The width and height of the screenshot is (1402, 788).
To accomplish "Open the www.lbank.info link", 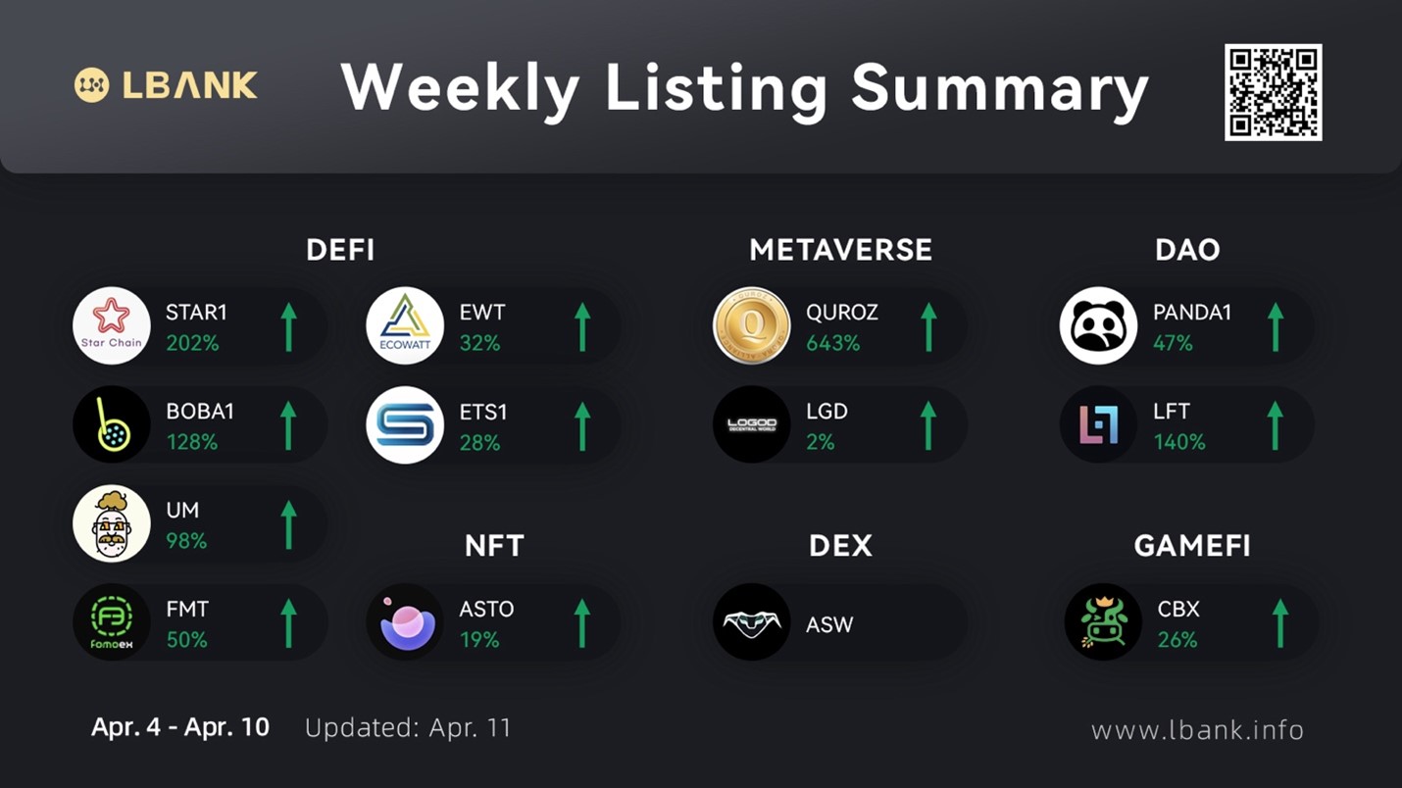I will (1197, 730).
